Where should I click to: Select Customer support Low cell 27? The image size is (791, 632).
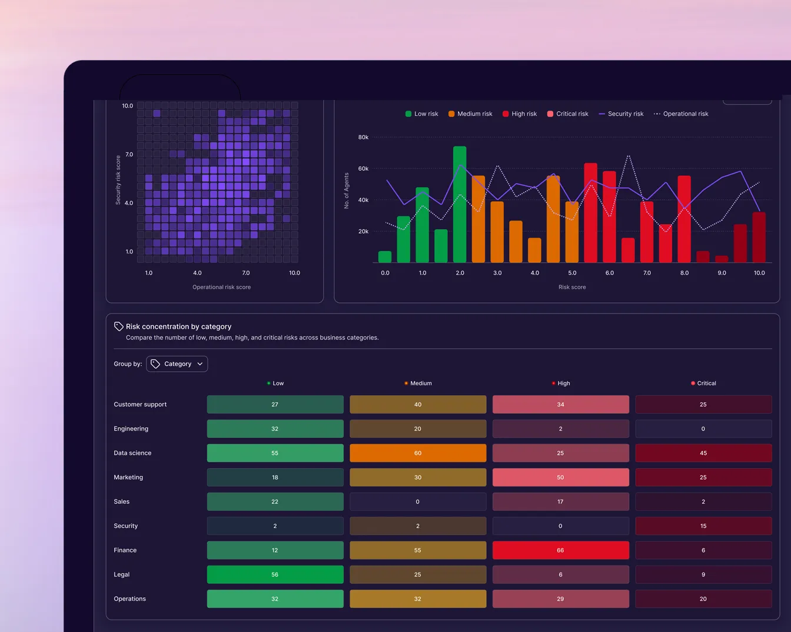275,404
